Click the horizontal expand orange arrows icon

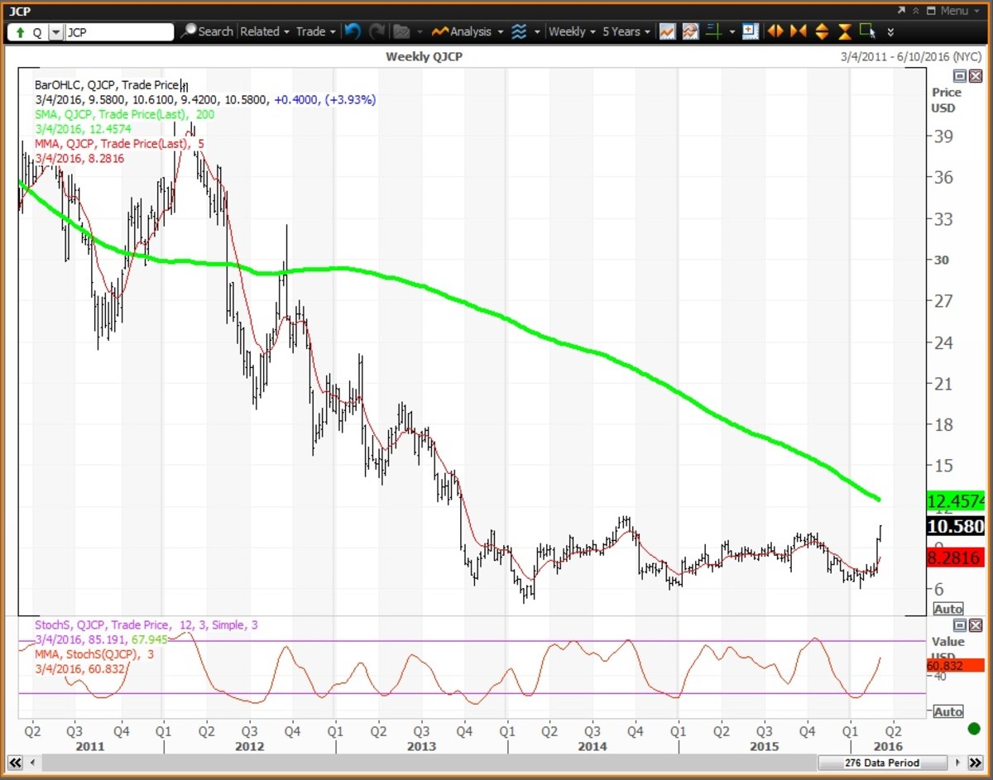click(775, 31)
